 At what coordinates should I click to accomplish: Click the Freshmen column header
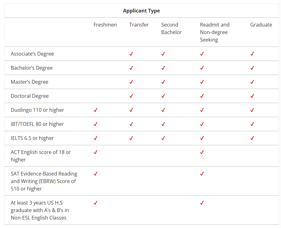105,25
